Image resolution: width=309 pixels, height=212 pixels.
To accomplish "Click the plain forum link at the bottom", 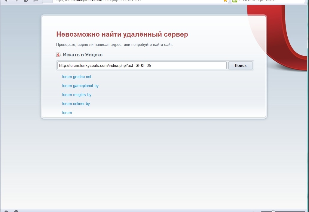I will [x=67, y=113].
